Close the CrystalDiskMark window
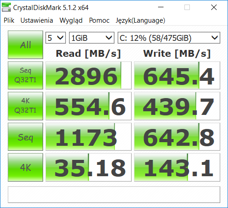The width and height of the screenshot is (228, 208). point(214,7)
